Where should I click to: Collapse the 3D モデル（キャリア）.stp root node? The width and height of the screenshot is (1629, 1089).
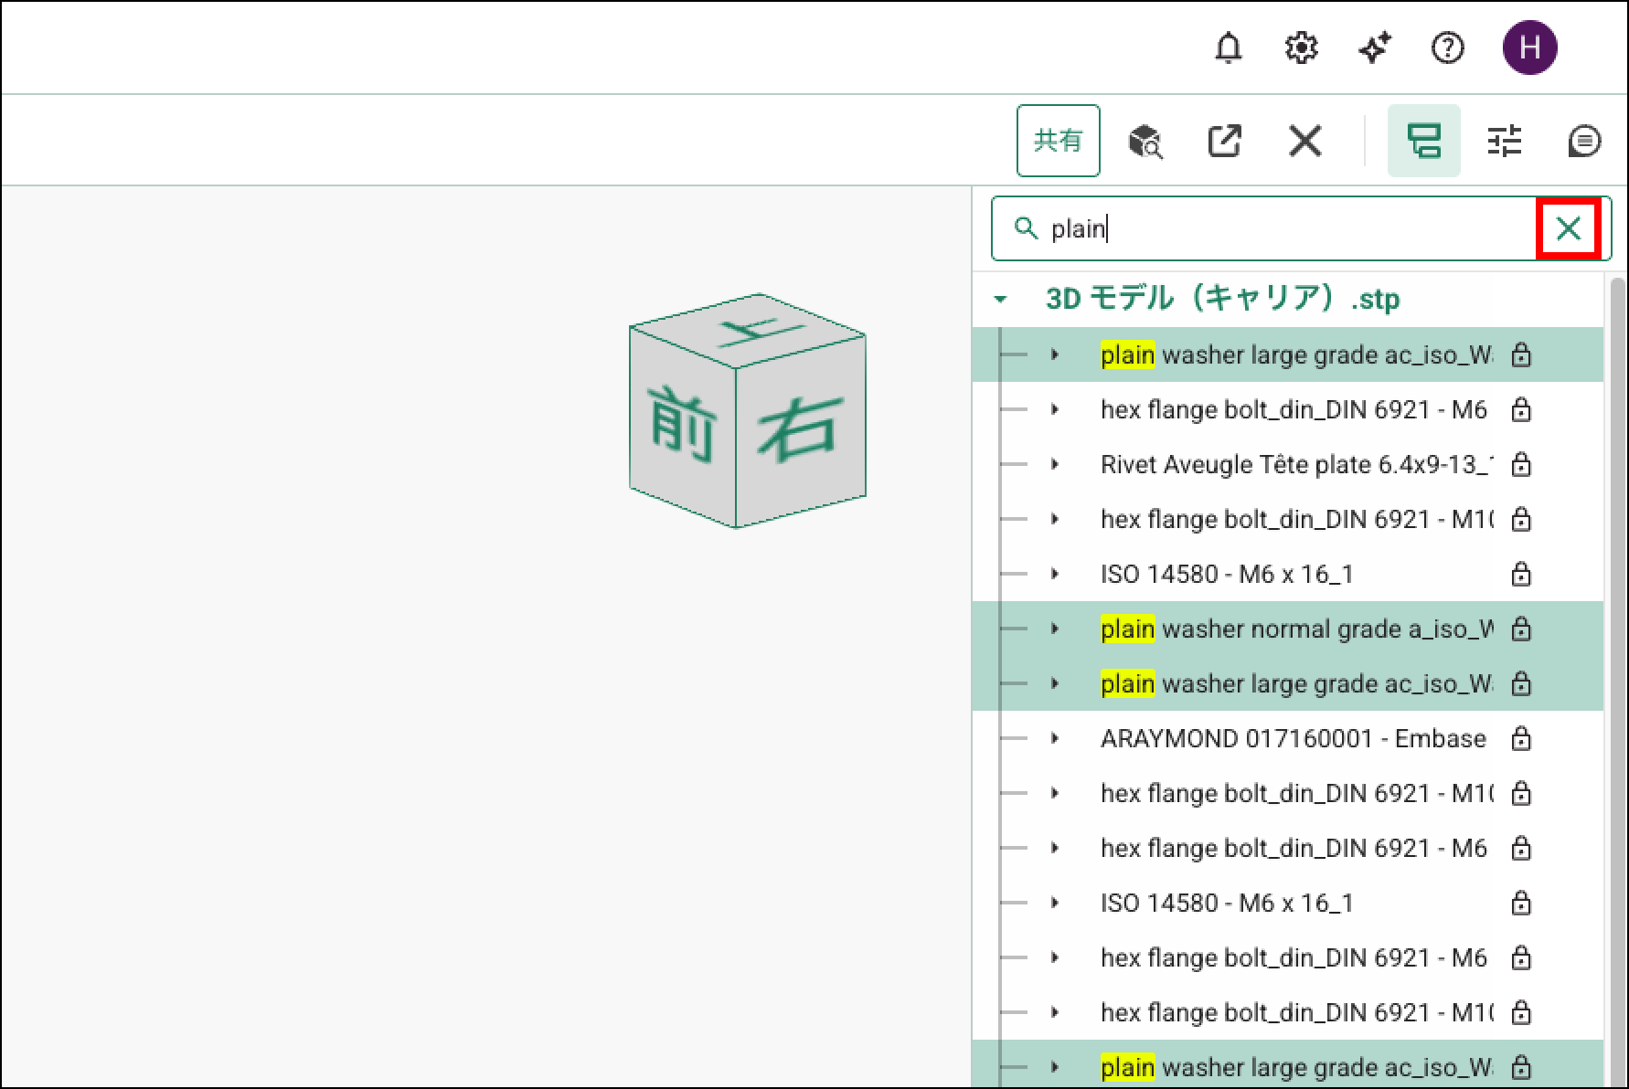tap(1001, 300)
